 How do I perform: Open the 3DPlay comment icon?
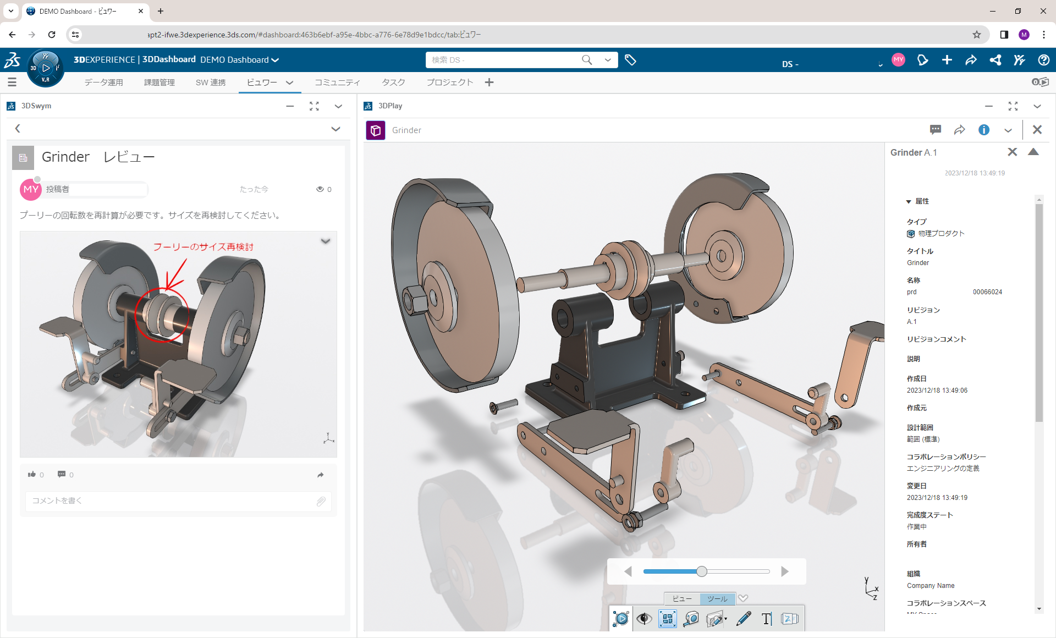(x=935, y=130)
